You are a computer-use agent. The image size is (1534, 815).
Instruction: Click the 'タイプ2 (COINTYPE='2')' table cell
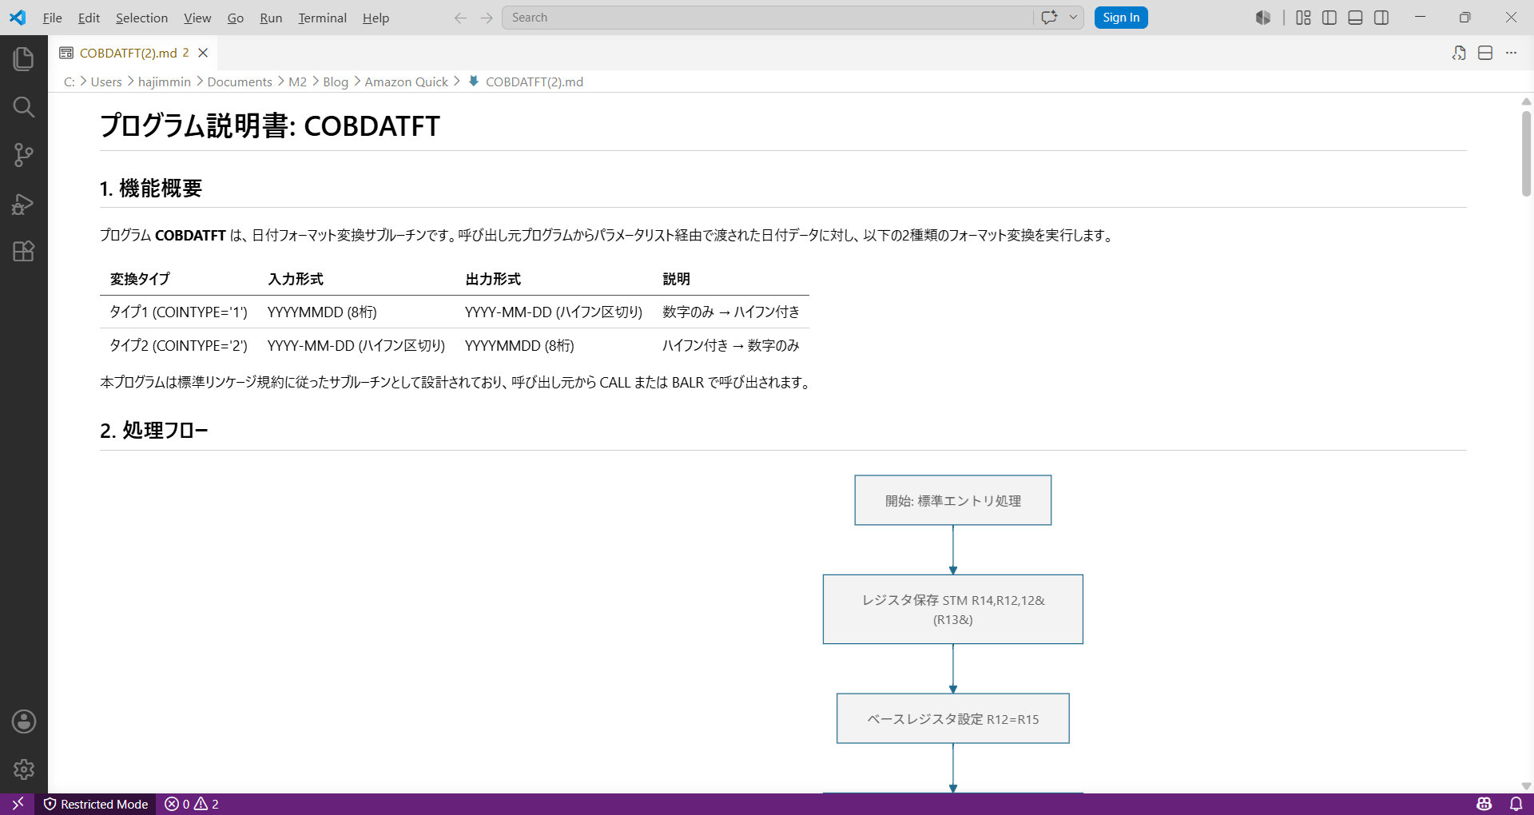coord(178,346)
